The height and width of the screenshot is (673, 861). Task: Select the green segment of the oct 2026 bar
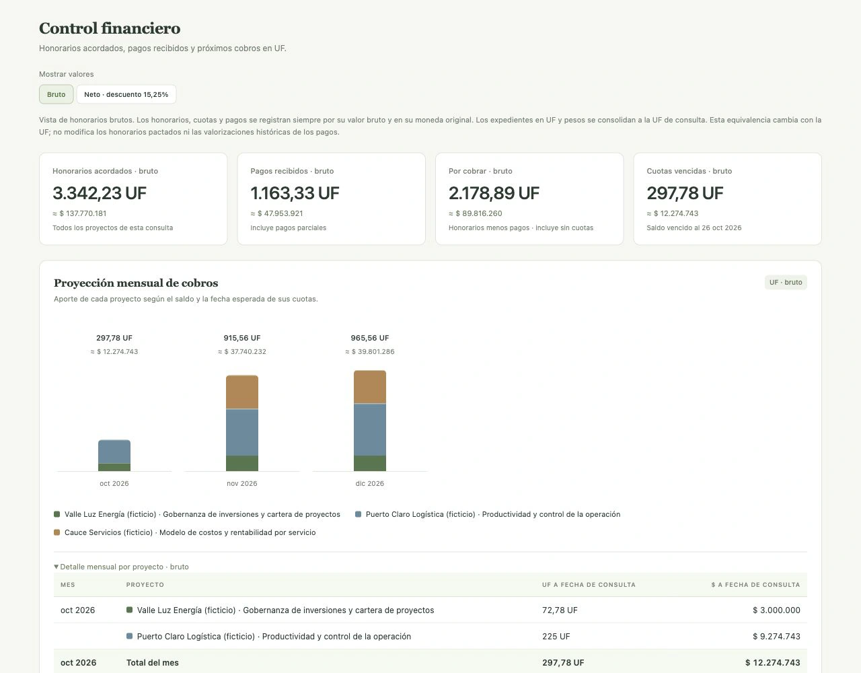[114, 467]
